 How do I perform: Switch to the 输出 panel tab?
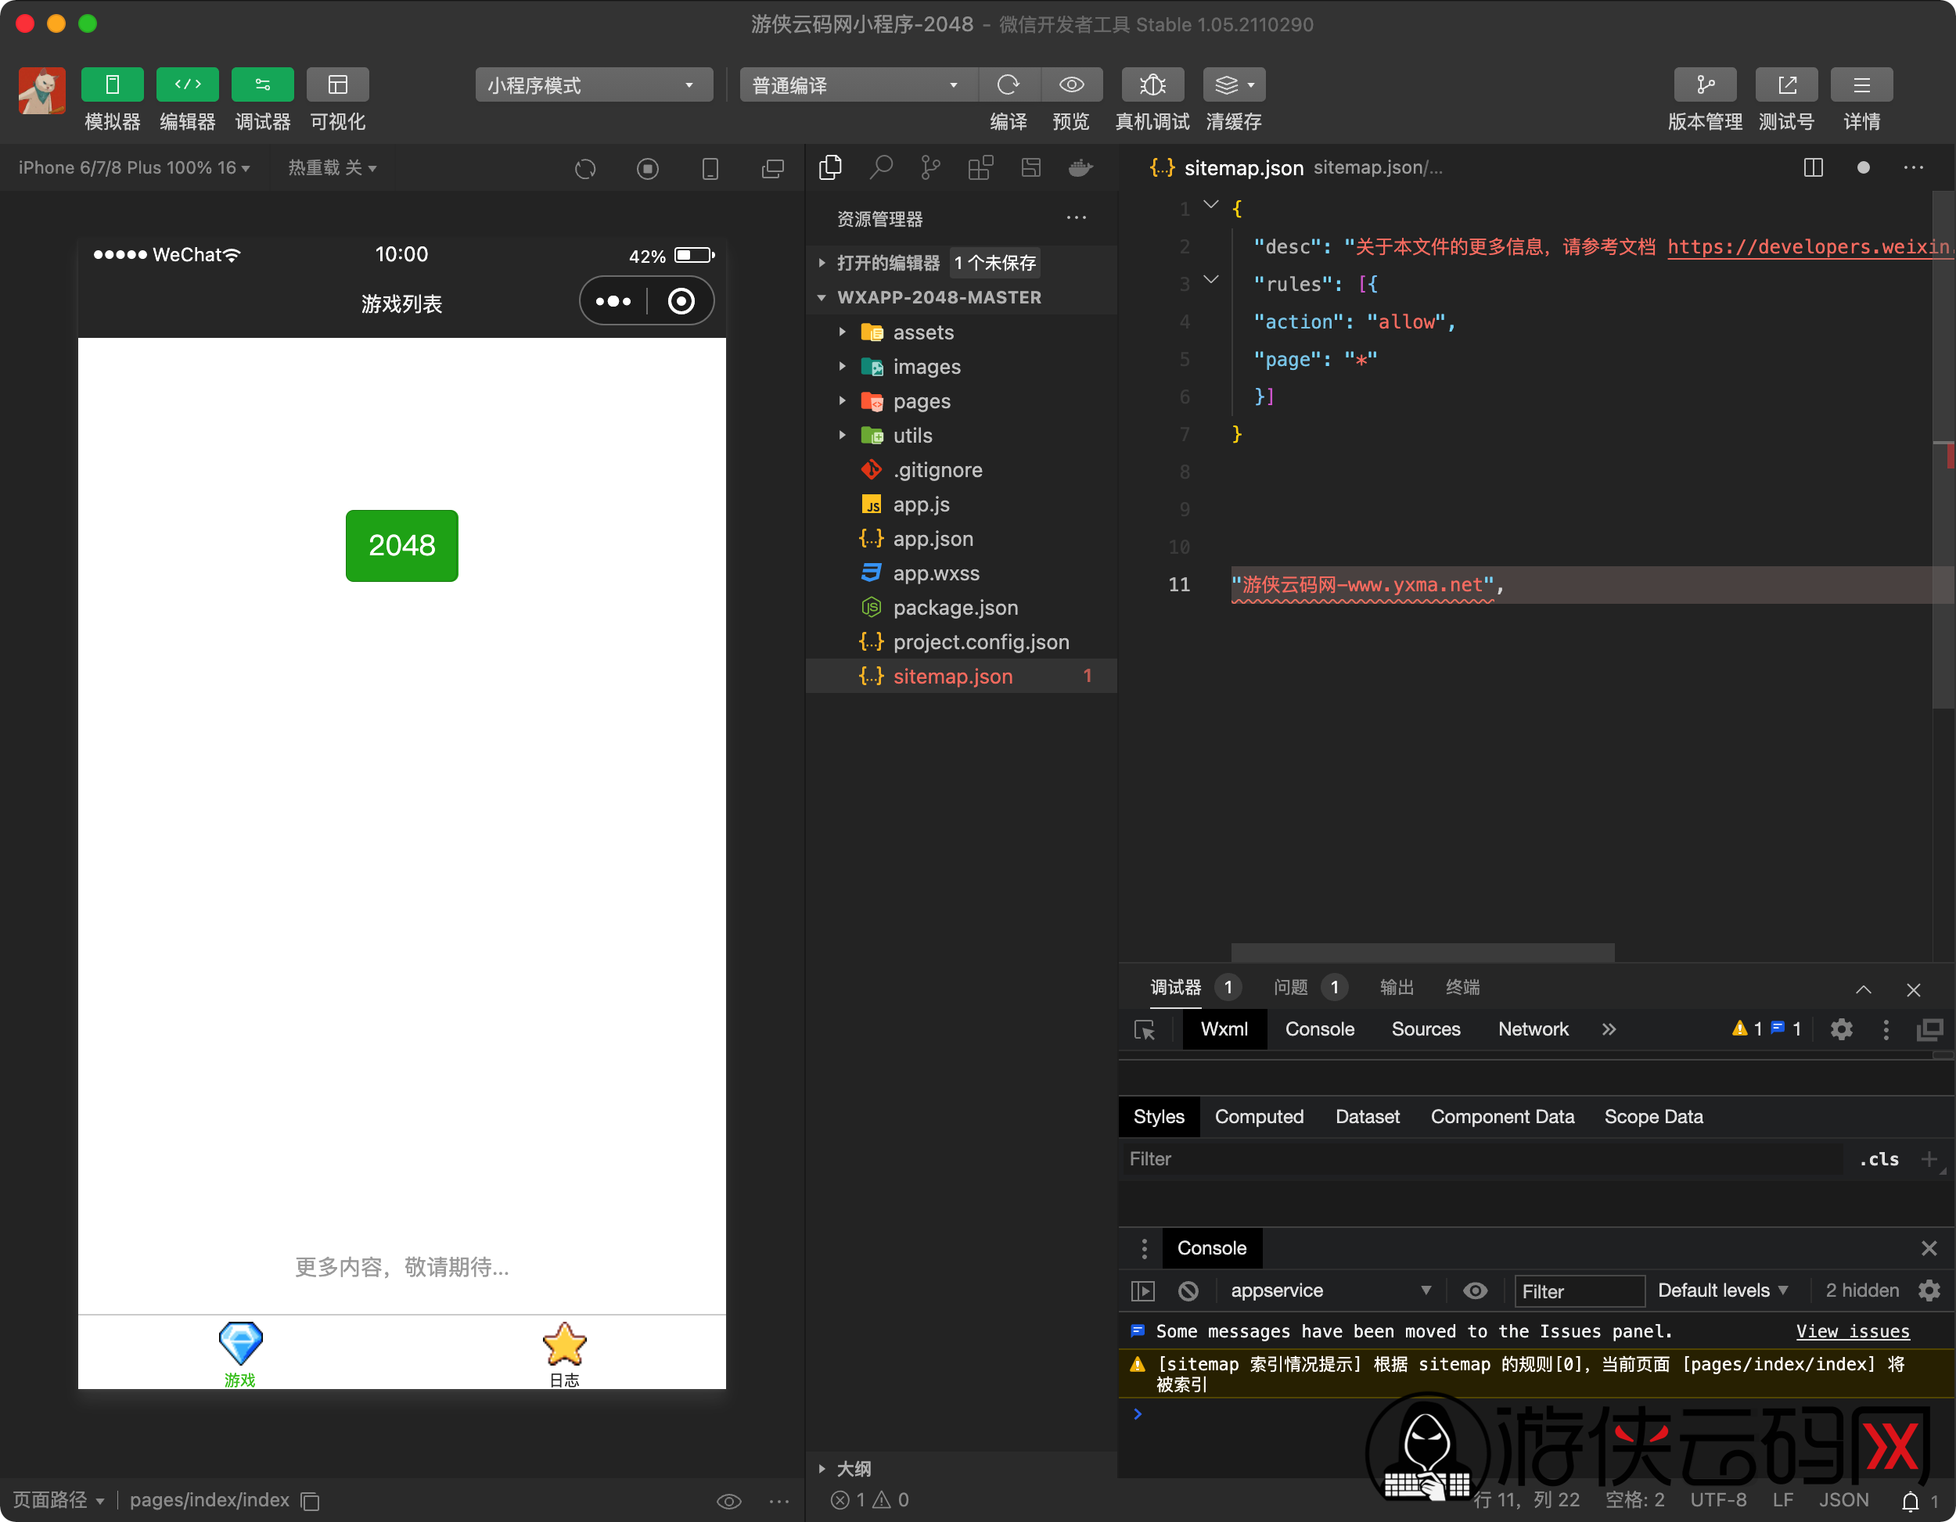click(x=1397, y=988)
